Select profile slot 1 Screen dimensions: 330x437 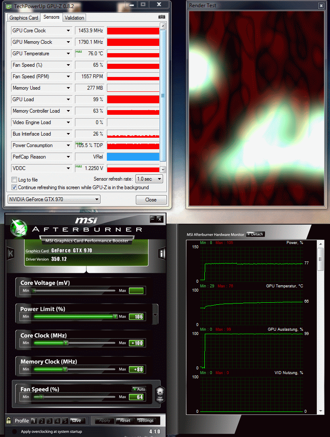pyautogui.click(x=34, y=420)
